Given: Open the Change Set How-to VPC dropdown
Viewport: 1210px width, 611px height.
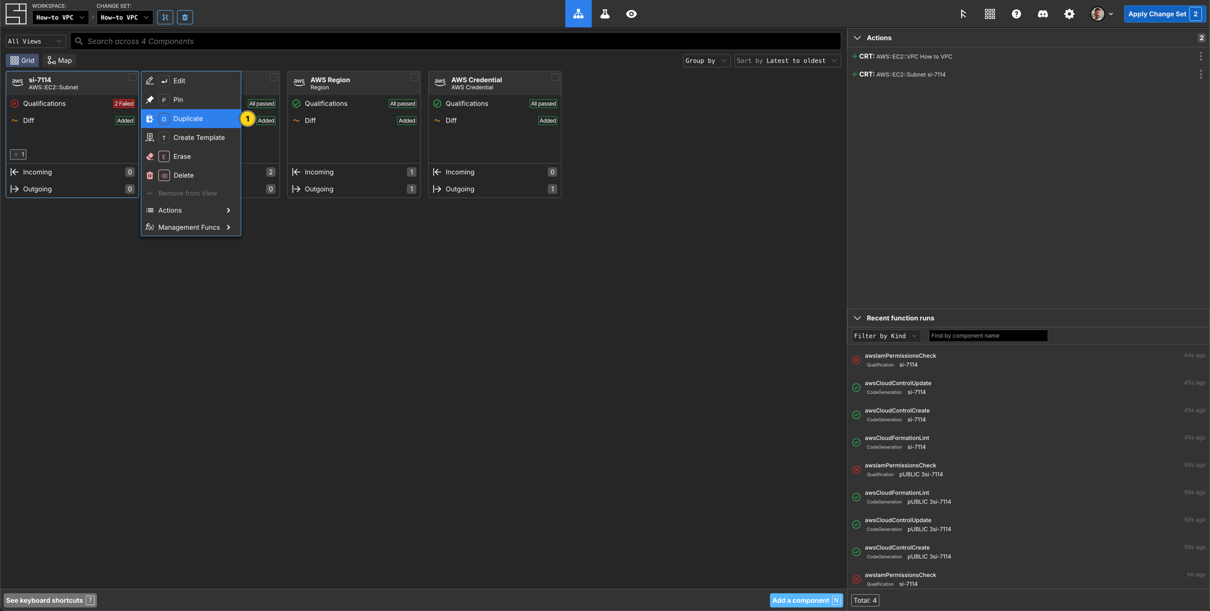Looking at the screenshot, I should click(124, 17).
